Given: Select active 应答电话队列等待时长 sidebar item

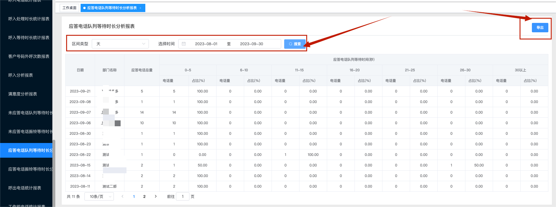Looking at the screenshot, I should pos(26,150).
